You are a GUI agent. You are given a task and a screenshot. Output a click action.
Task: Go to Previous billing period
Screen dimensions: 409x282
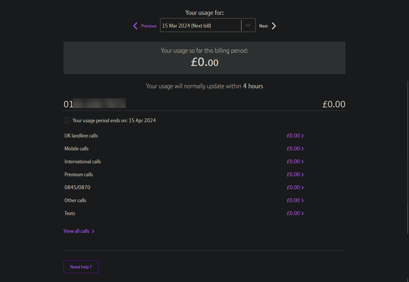(x=145, y=26)
